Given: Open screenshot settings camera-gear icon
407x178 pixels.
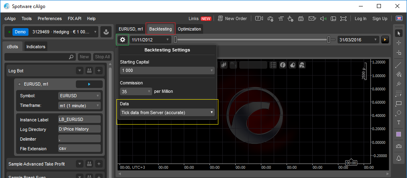Looking at the screenshot, I should 271,18.
